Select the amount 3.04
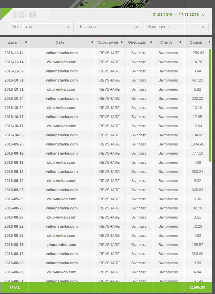Viewport: 215px width, 294px height. tap(197, 71)
